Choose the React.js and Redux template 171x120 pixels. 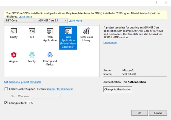[x=50, y=59]
